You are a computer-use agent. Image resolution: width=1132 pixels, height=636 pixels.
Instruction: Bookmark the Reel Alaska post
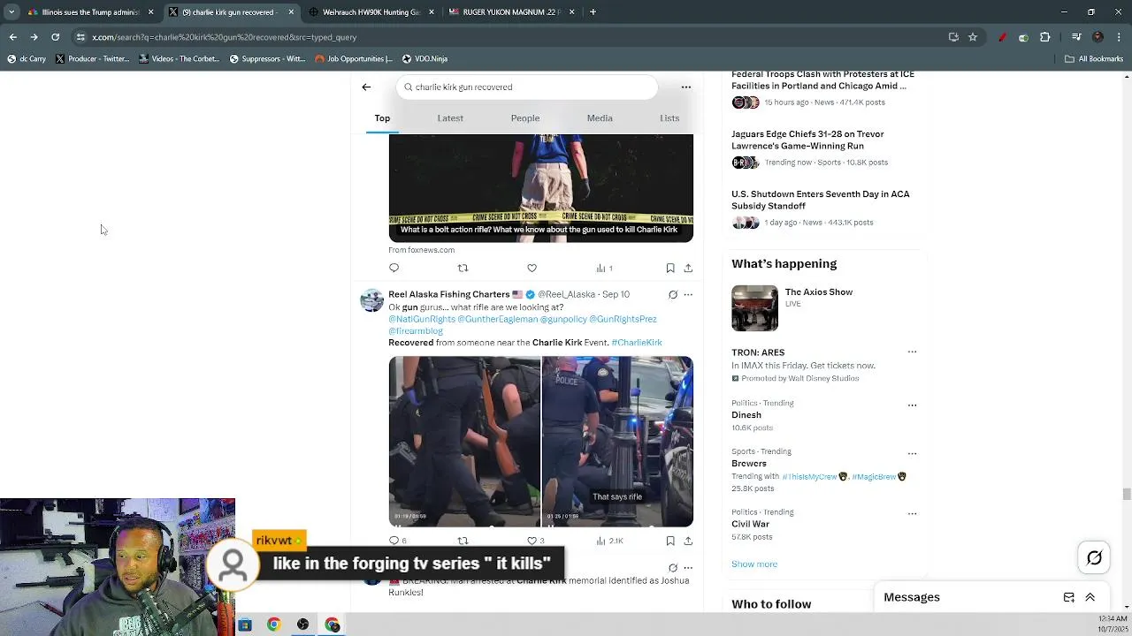coord(670,540)
